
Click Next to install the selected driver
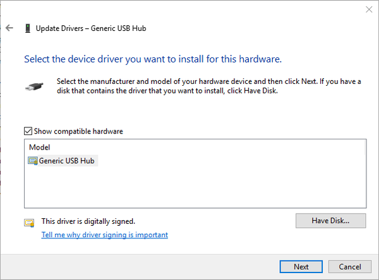[x=301, y=266]
